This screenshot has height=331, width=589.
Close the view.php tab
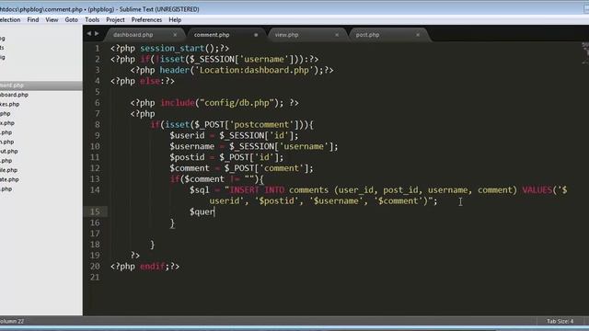[x=337, y=35]
